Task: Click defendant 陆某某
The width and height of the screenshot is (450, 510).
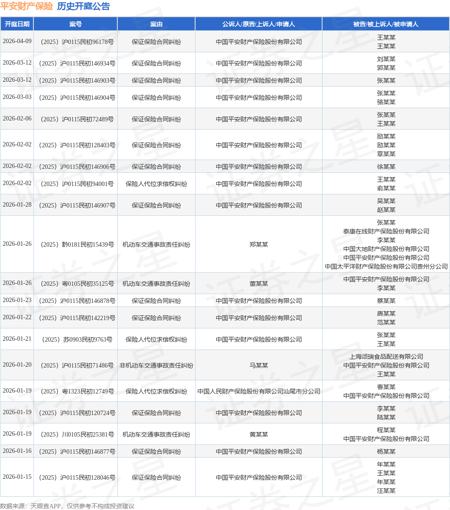Action: (x=386, y=417)
